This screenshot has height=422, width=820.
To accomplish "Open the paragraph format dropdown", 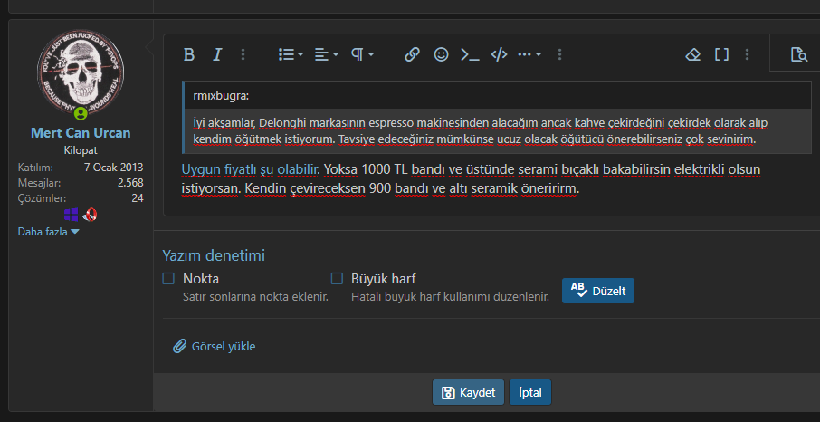I will point(362,54).
